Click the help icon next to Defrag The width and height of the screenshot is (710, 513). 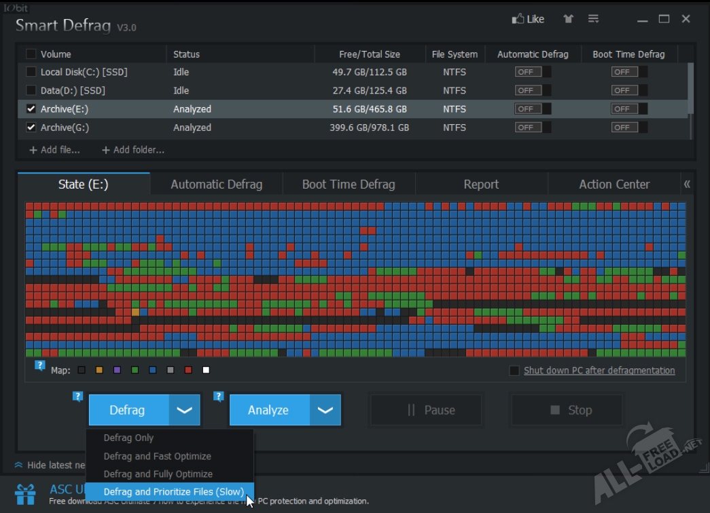[x=78, y=397]
